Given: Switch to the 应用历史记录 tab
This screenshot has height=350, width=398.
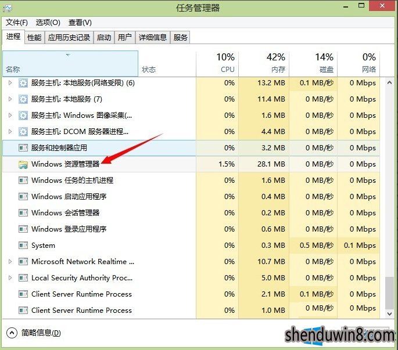Looking at the screenshot, I should (69, 38).
